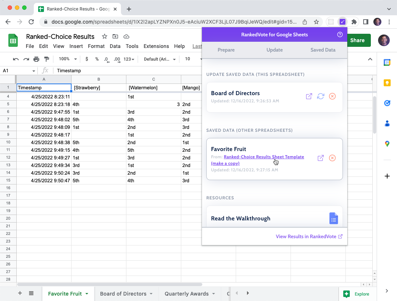Switch to the Saved Data tab

coord(323,50)
